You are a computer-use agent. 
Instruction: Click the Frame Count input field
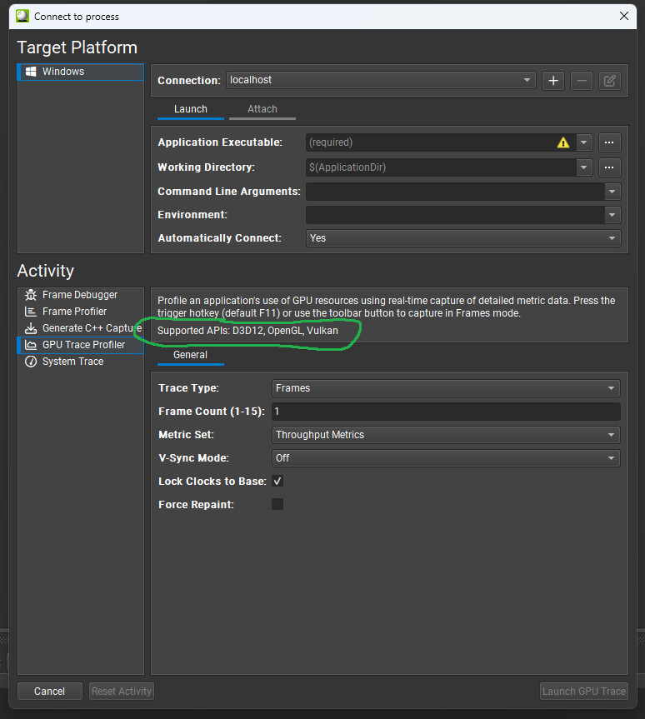tap(446, 412)
